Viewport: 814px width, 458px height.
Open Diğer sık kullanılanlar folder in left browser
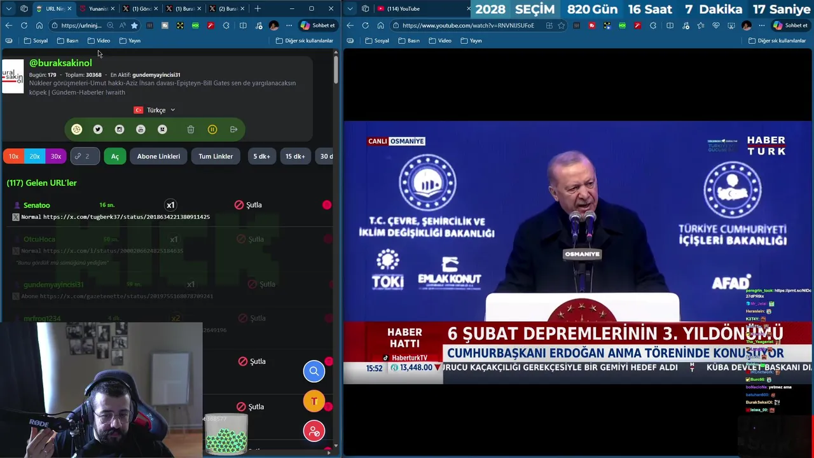coord(305,41)
